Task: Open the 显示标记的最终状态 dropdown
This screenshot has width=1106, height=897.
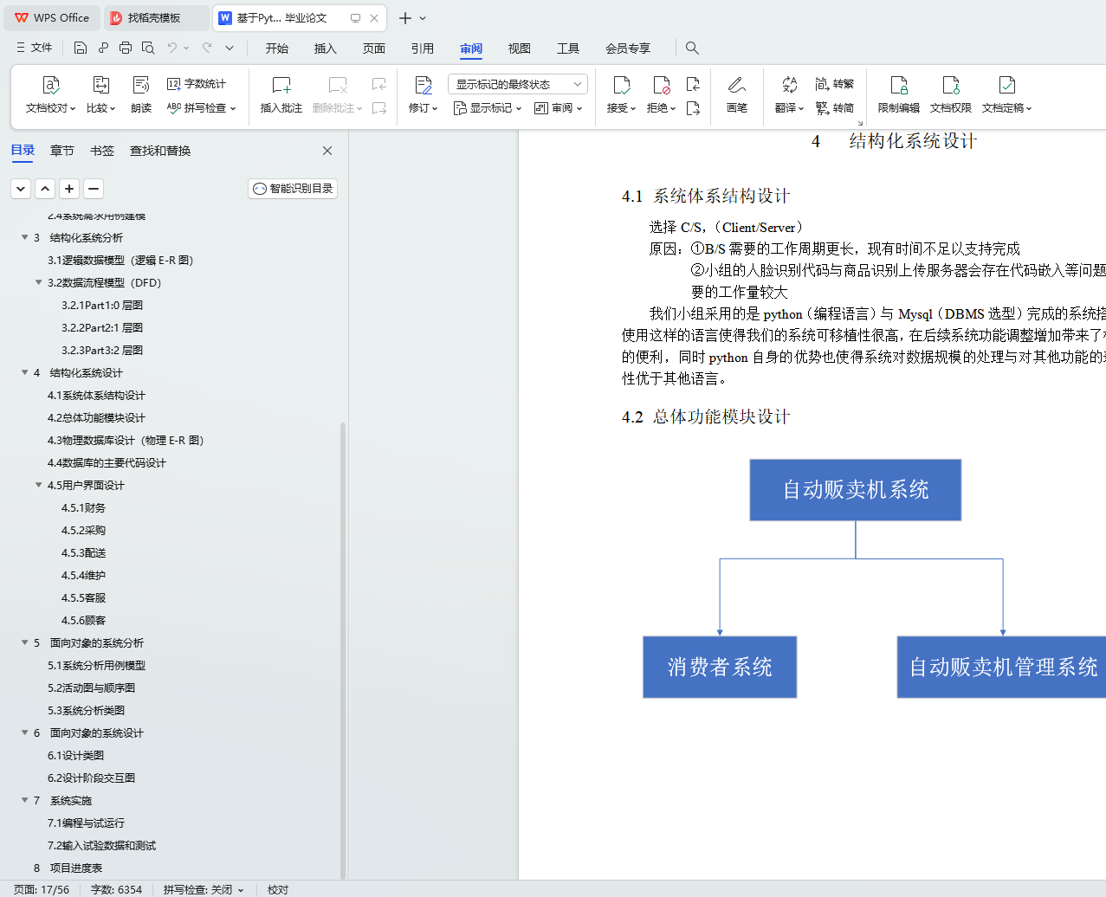Action: point(517,84)
